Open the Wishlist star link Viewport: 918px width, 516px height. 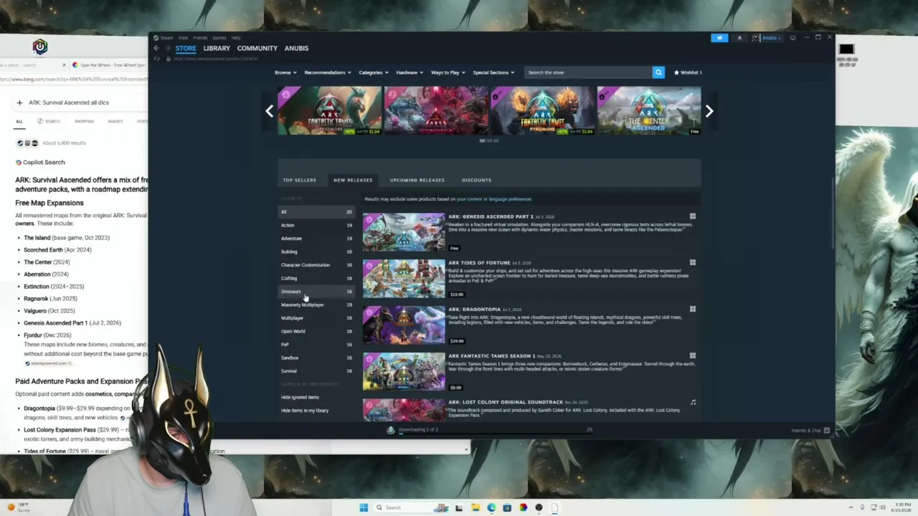(688, 72)
